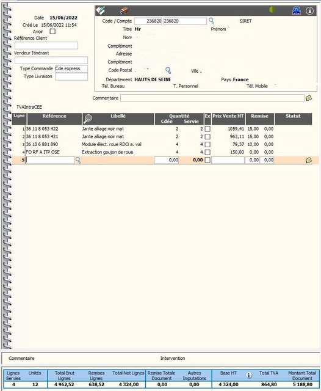Click the magnifier in Libellé column header
The image size is (321, 391).
[x=88, y=119]
